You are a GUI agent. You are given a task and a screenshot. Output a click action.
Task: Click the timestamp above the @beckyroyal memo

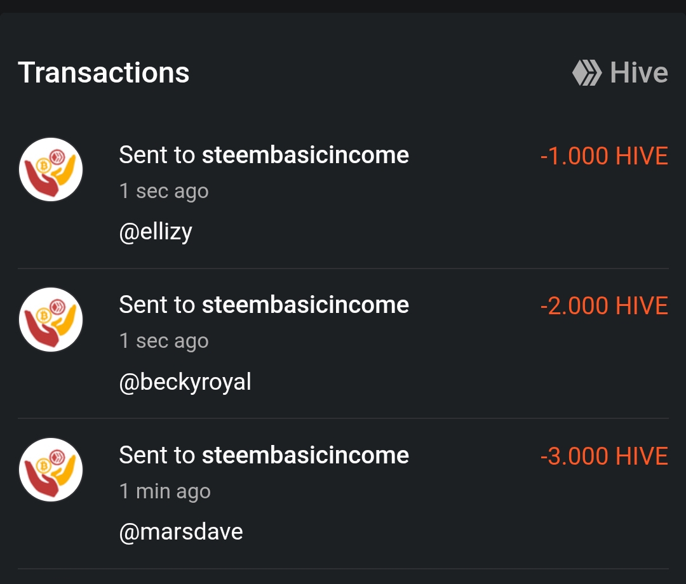pos(164,342)
